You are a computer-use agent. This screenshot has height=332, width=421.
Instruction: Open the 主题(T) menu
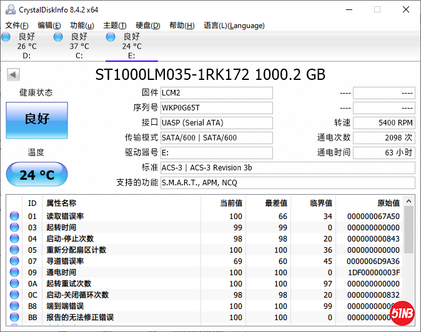tap(114, 26)
